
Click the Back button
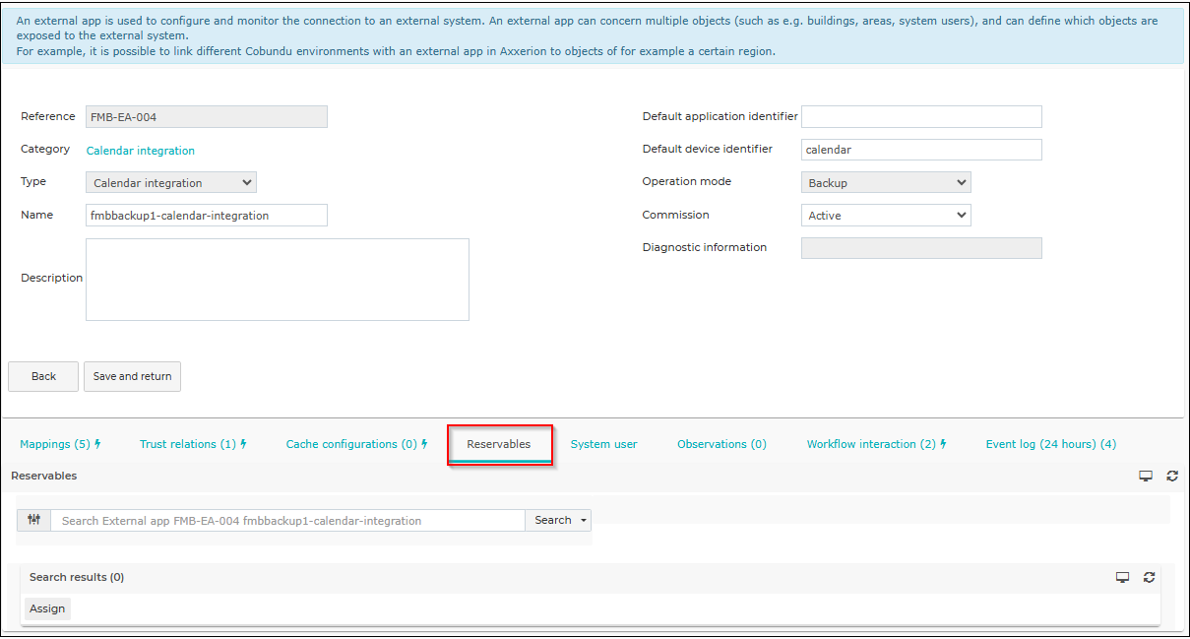43,376
